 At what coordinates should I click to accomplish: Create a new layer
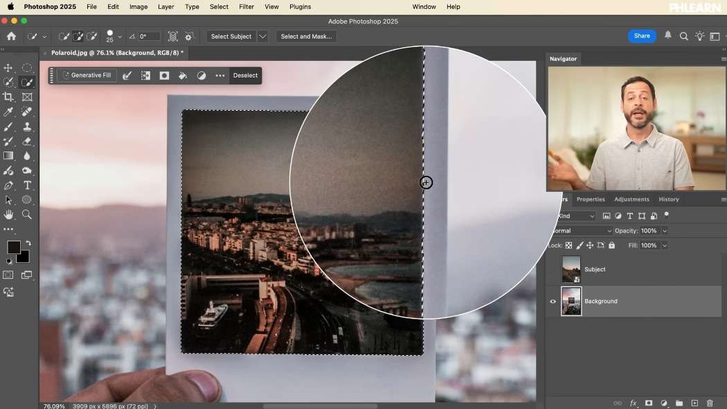coord(694,403)
